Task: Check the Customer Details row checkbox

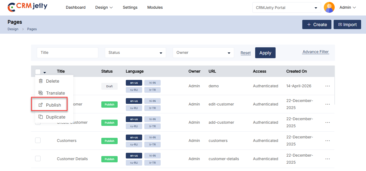Action: point(38,158)
